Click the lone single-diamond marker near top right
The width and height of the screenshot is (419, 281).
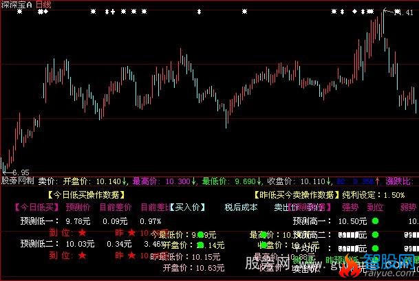tap(354, 12)
